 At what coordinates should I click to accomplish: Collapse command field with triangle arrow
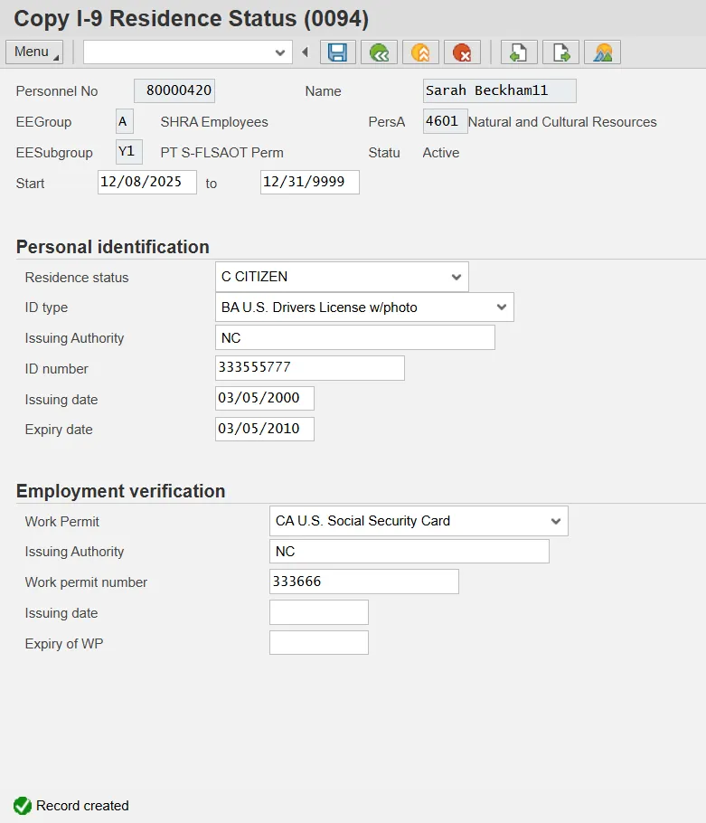click(x=305, y=52)
